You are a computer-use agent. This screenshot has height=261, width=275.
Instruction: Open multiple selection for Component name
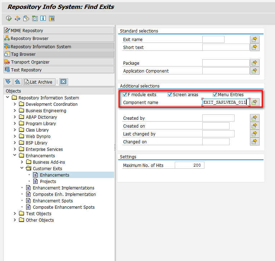tap(255, 102)
